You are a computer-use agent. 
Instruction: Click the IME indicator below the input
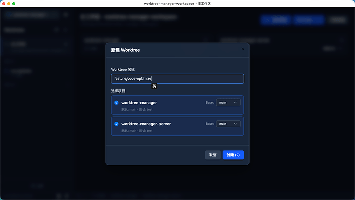click(154, 86)
